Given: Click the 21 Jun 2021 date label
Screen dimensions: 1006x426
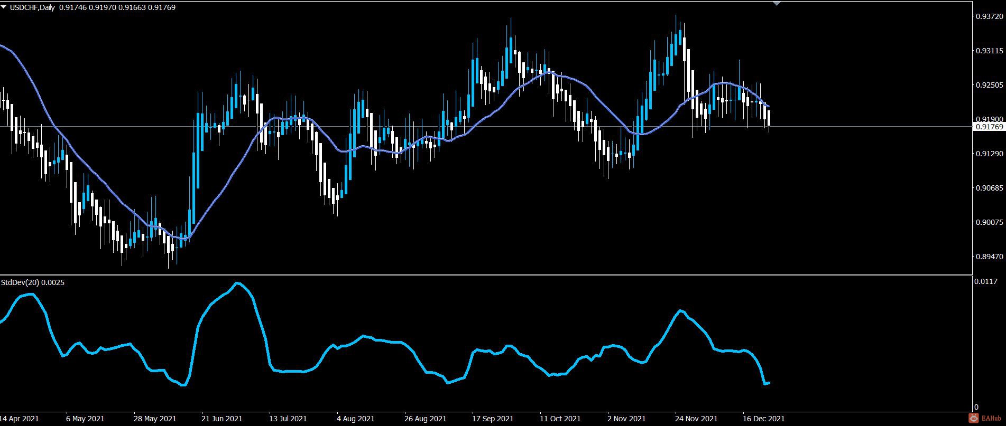Looking at the screenshot, I should click(222, 419).
